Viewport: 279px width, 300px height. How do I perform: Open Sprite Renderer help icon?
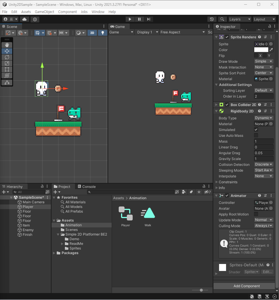point(260,37)
